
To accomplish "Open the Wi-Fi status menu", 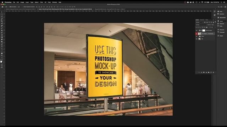I will coord(202,2).
